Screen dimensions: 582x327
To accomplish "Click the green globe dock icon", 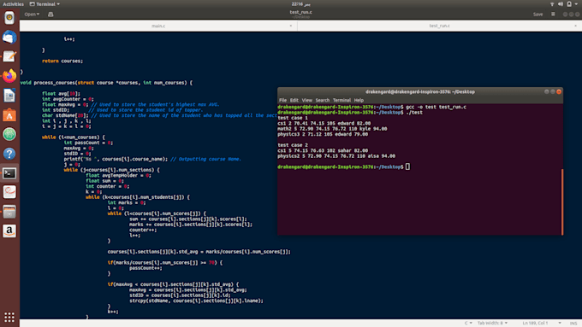I will pos(9,134).
